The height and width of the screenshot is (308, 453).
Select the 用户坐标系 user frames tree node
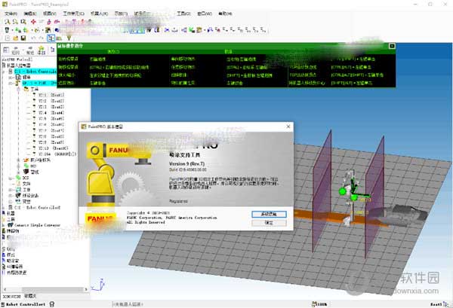coord(40,160)
